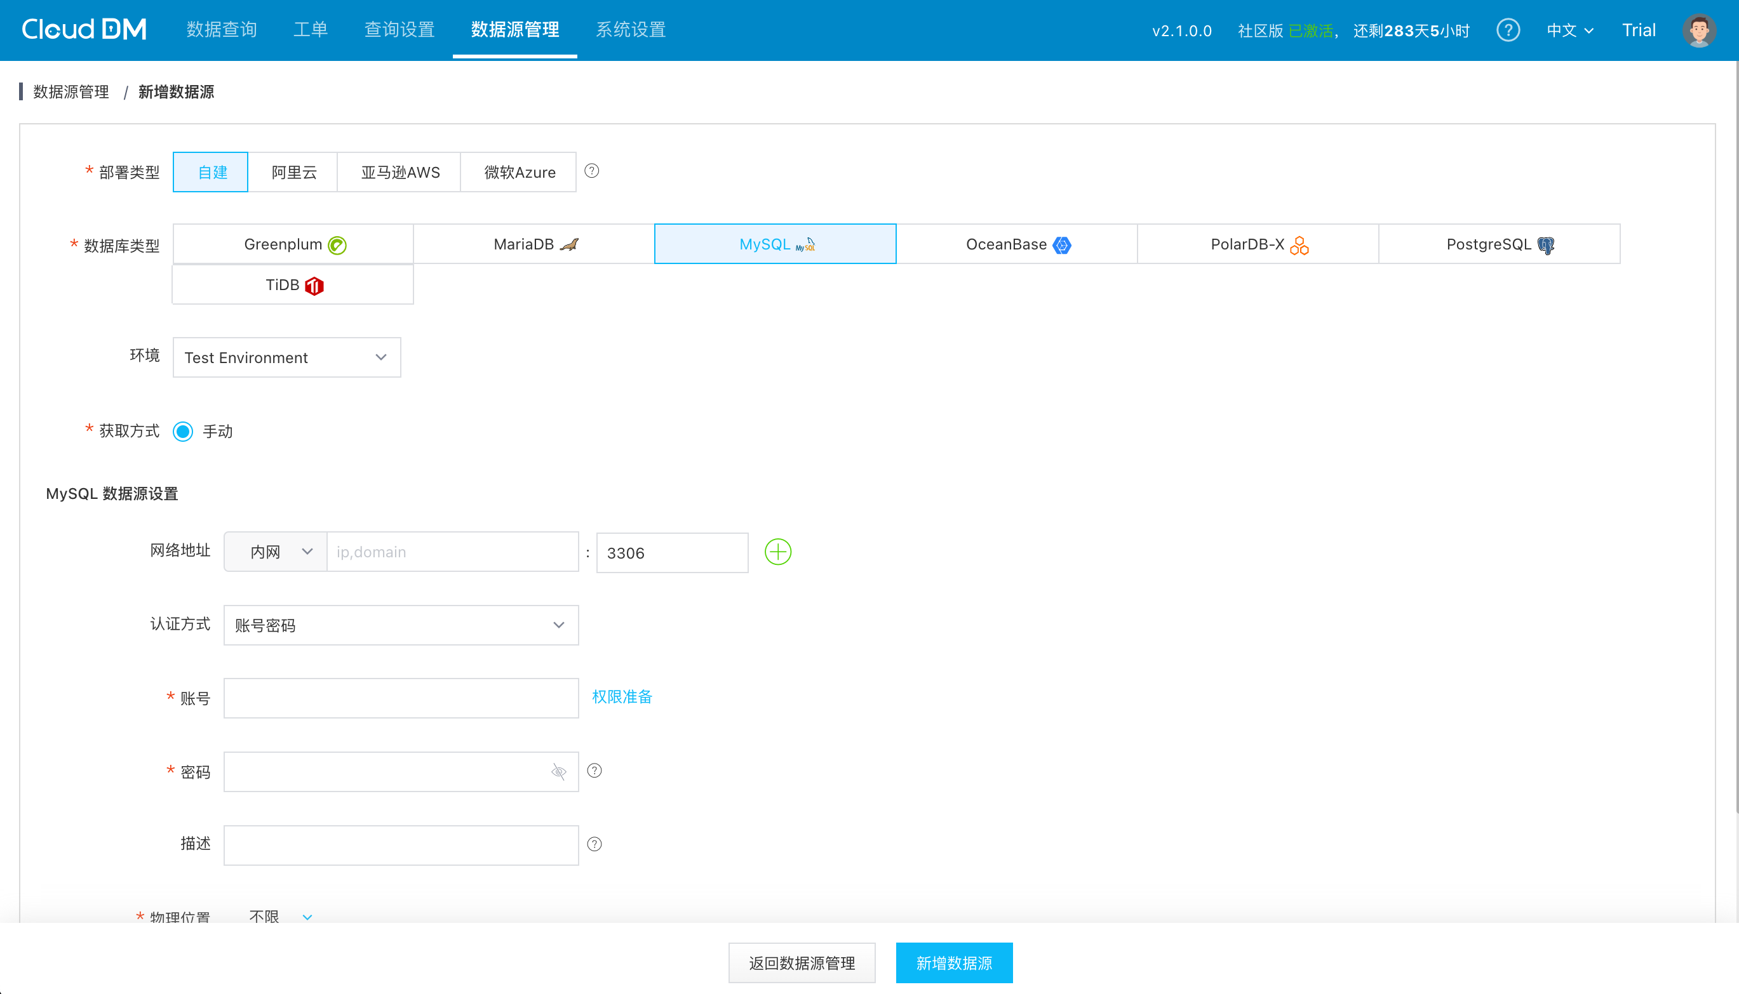Select 阿里云 deployment type
The image size is (1739, 994).
point(293,172)
